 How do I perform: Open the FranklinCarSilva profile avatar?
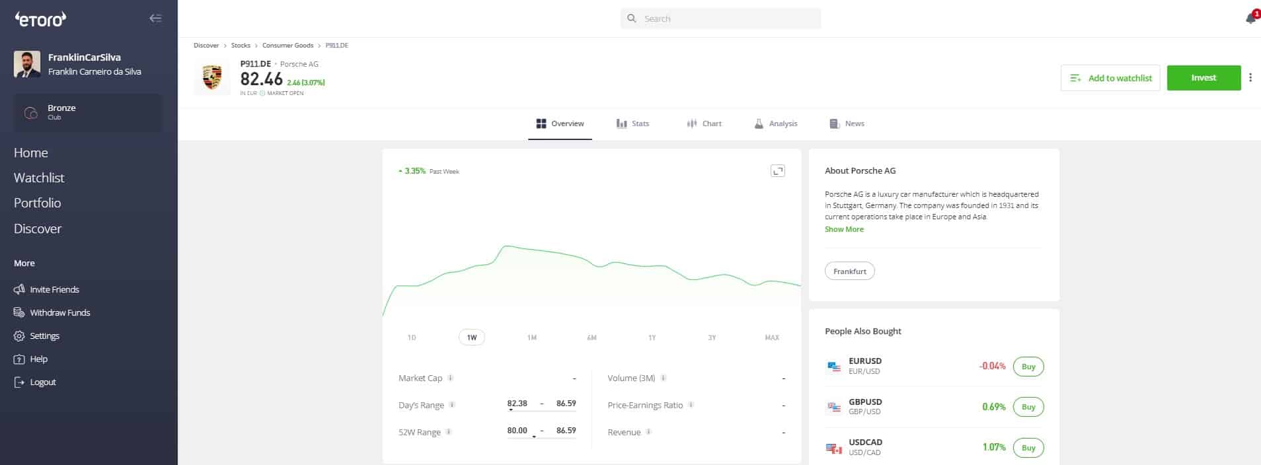[27, 65]
